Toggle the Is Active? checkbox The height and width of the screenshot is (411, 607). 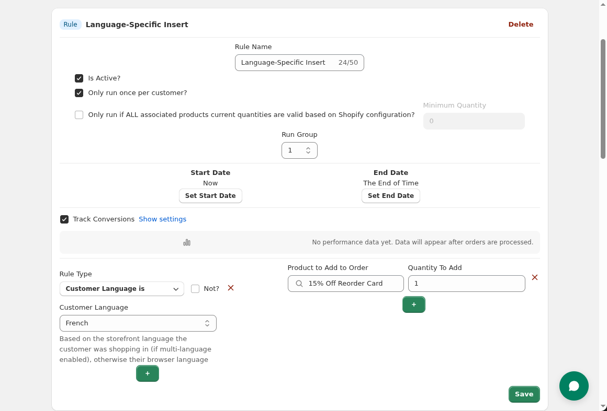pyautogui.click(x=79, y=78)
